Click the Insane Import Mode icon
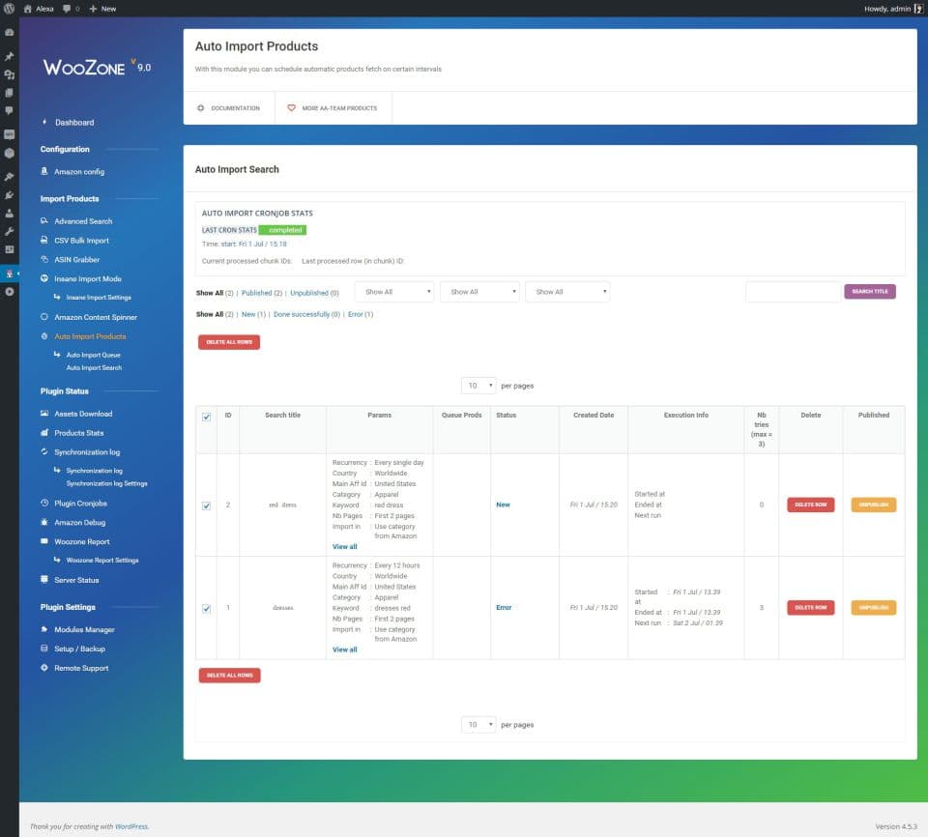 point(44,278)
